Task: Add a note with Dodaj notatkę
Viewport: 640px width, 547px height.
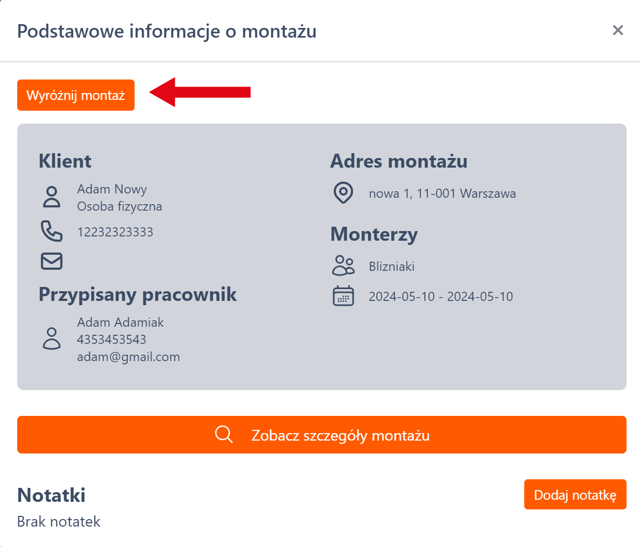Action: (x=575, y=494)
